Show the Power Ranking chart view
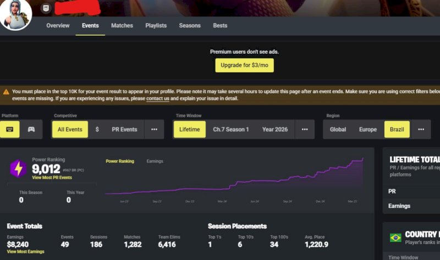The image size is (440, 260). point(120,161)
